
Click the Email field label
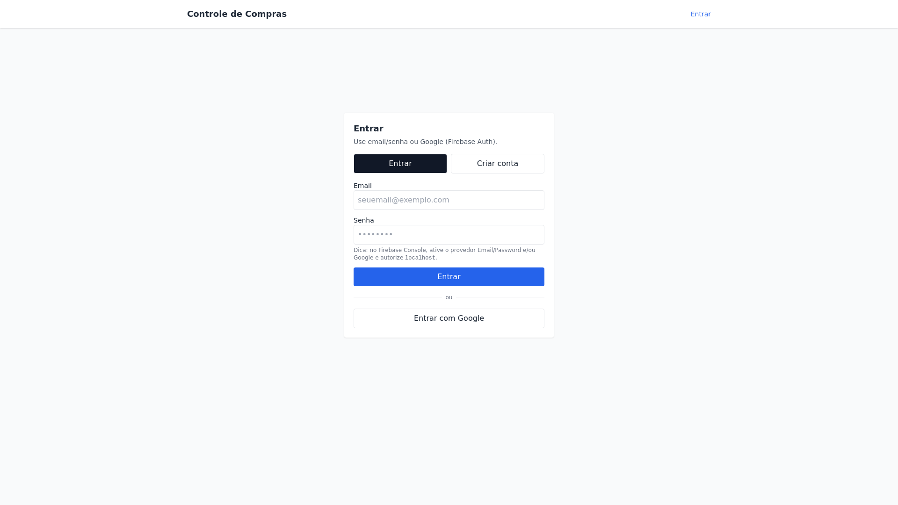362,186
